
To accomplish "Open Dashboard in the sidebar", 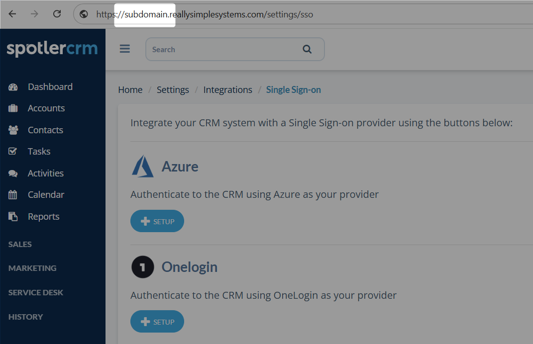I will [x=50, y=87].
